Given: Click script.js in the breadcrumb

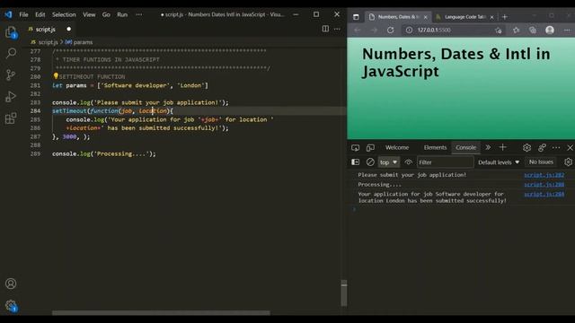Looking at the screenshot, I should tap(48, 42).
